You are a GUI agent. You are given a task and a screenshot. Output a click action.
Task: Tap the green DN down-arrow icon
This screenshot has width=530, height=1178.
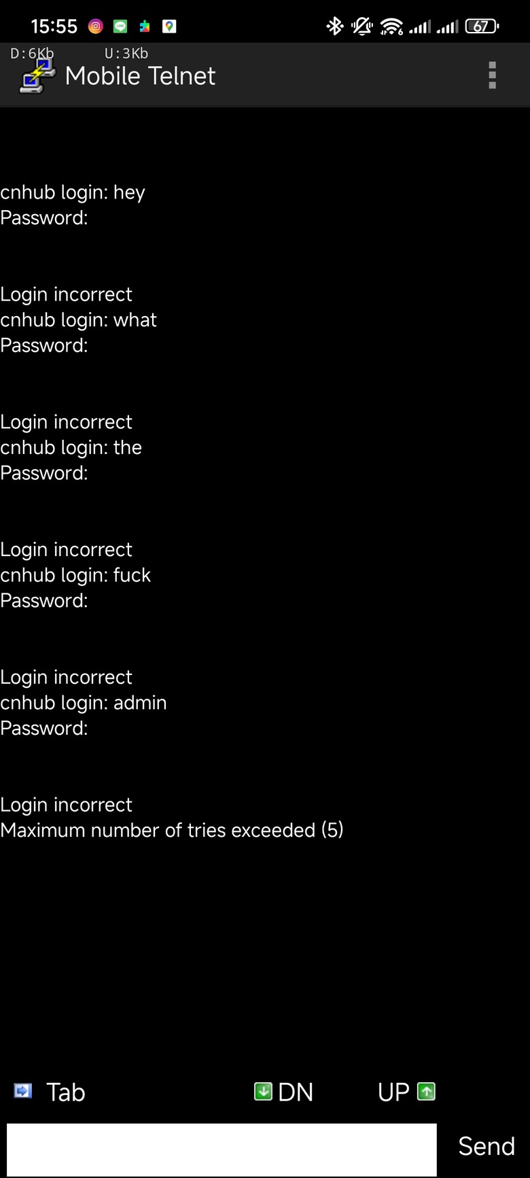click(x=263, y=1091)
